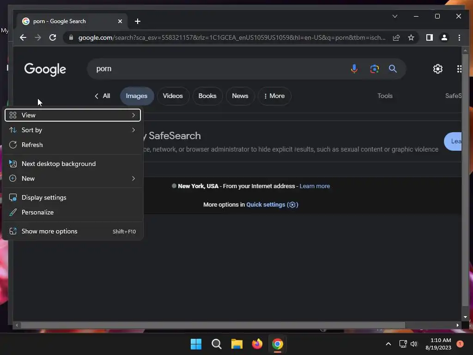Click the forward navigation arrow
The width and height of the screenshot is (473, 355).
38,37
